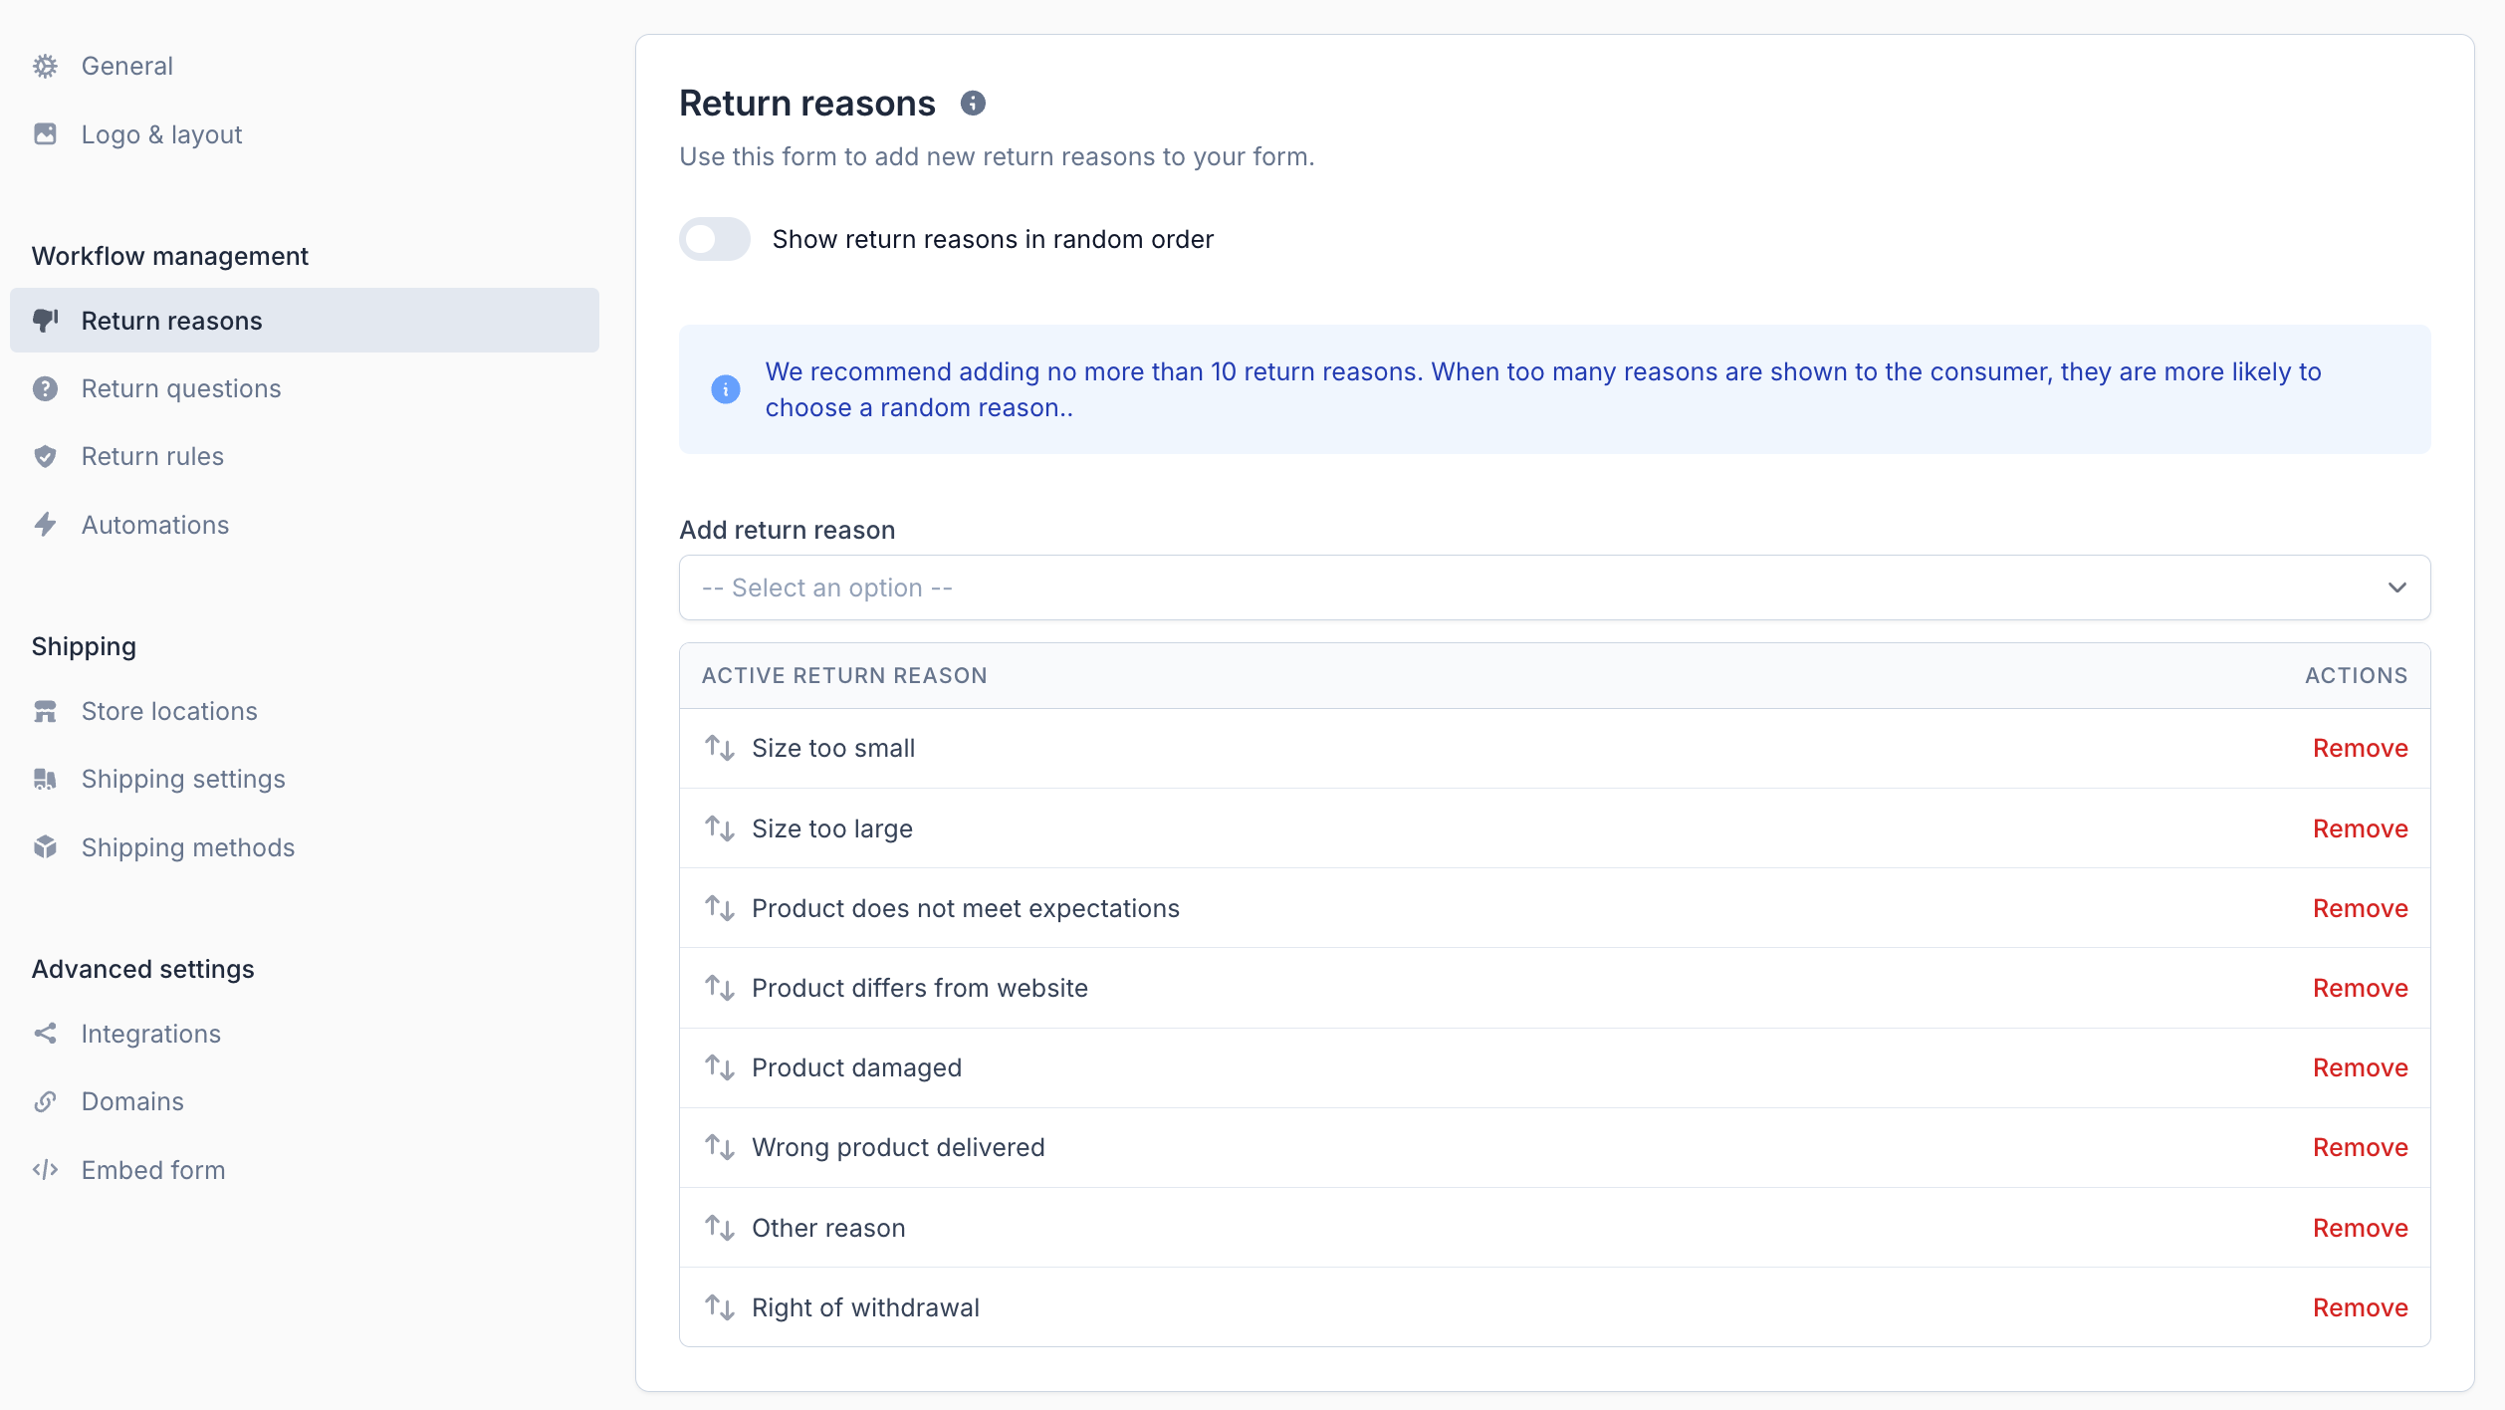The width and height of the screenshot is (2505, 1410).
Task: Click the reorder arrows icon for Other reason
Action: tap(719, 1228)
